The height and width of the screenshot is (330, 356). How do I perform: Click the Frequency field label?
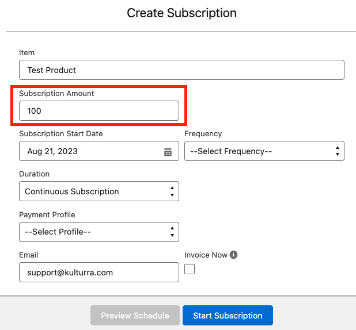point(203,133)
